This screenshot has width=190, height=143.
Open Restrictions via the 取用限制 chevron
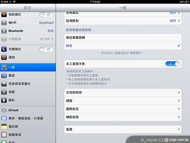click(x=179, y=21)
